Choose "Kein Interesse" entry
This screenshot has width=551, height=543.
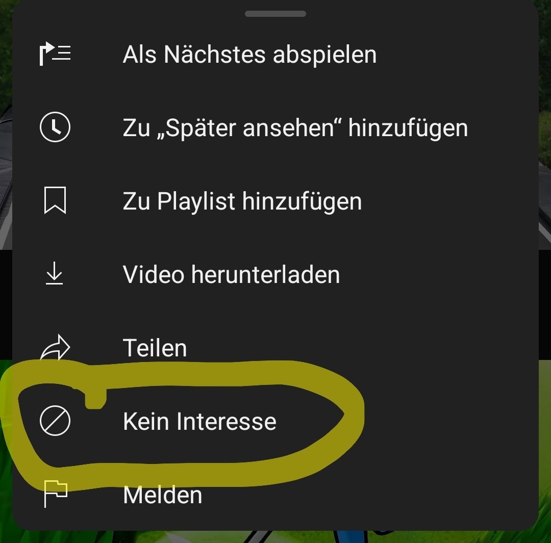click(x=199, y=421)
